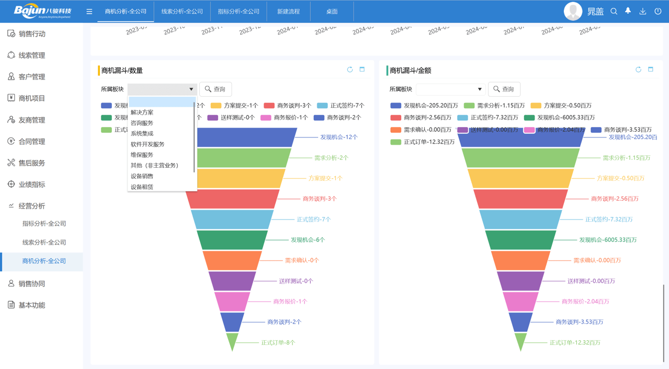This screenshot has height=369, width=669.
Task: Click the power logout icon
Action: [x=658, y=11]
